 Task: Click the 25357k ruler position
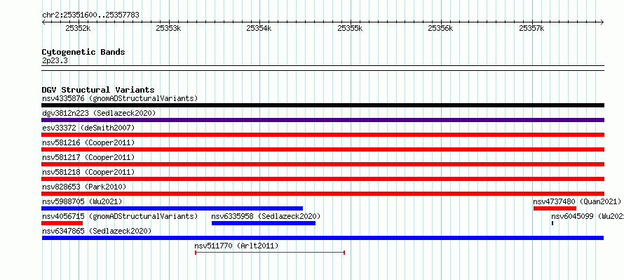click(x=531, y=28)
